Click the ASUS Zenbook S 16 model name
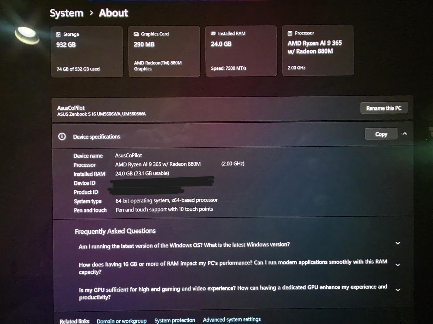This screenshot has width=433, height=324. pos(101,114)
